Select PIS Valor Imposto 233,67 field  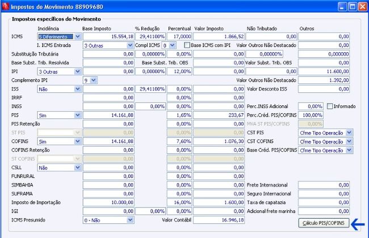click(x=219, y=115)
